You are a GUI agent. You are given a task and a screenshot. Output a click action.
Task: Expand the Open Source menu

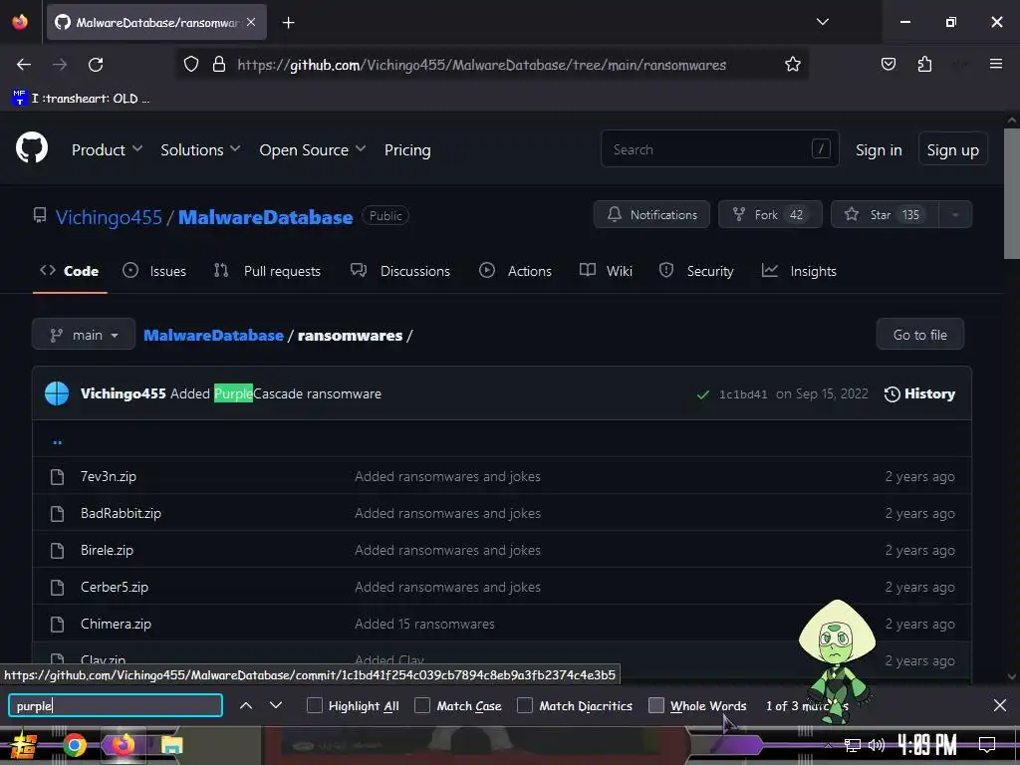(x=312, y=149)
